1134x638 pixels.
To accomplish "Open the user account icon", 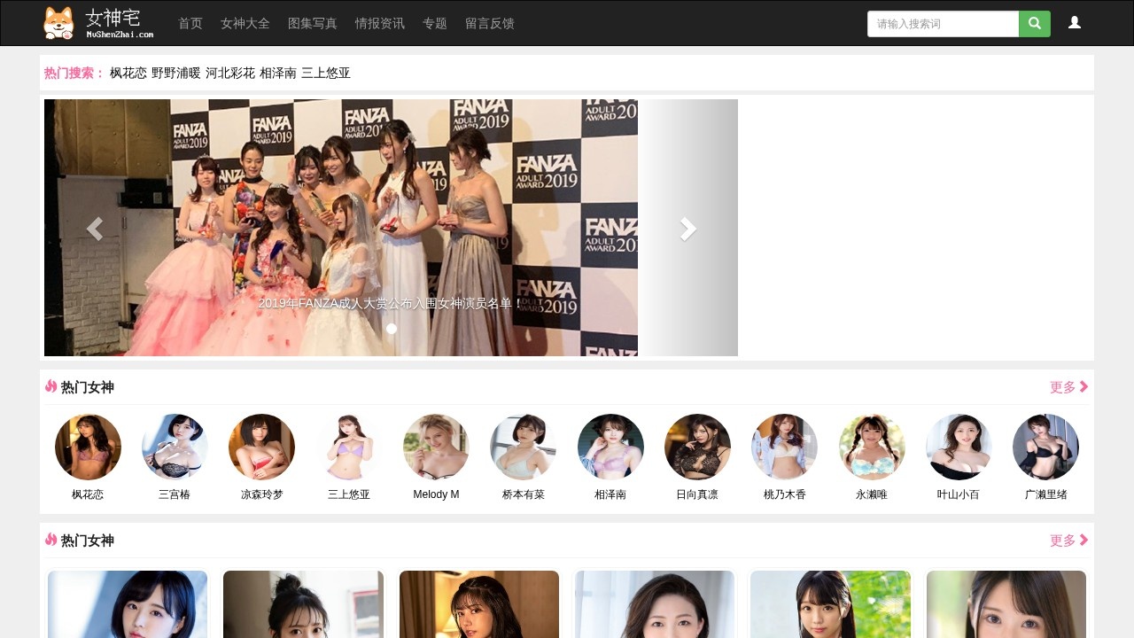I will (x=1074, y=23).
